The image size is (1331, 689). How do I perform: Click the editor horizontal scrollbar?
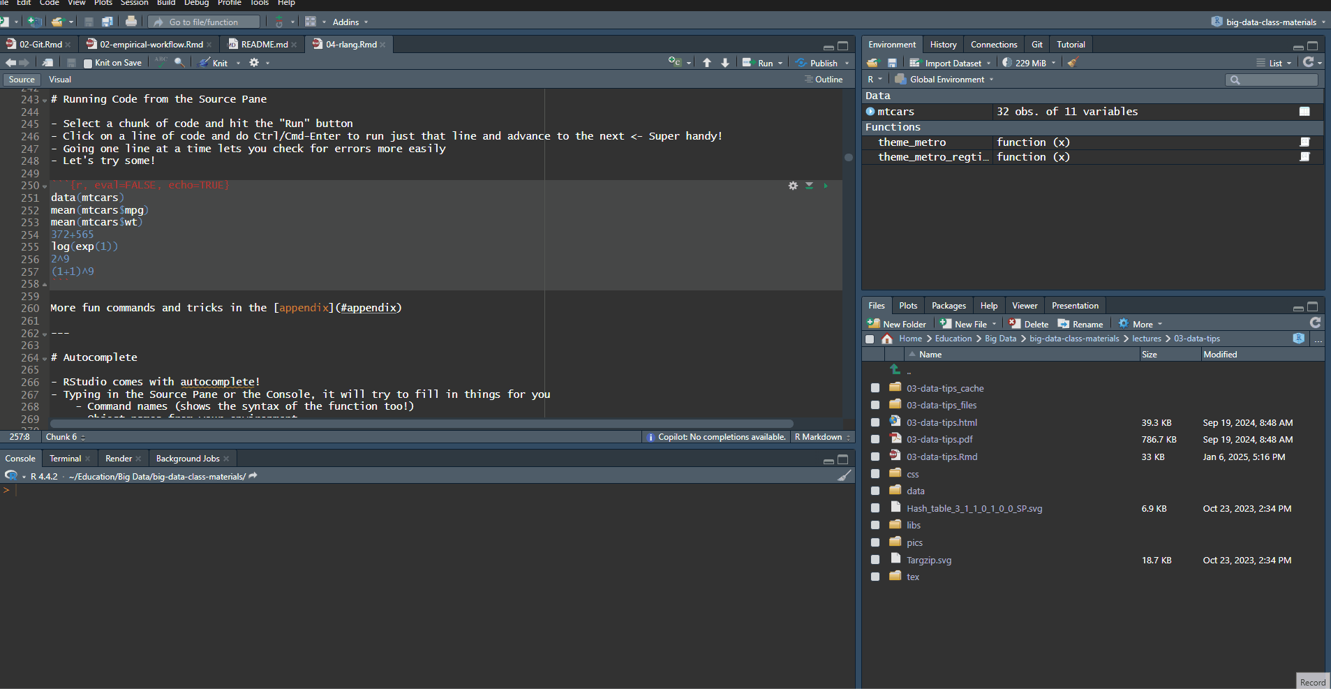click(422, 424)
